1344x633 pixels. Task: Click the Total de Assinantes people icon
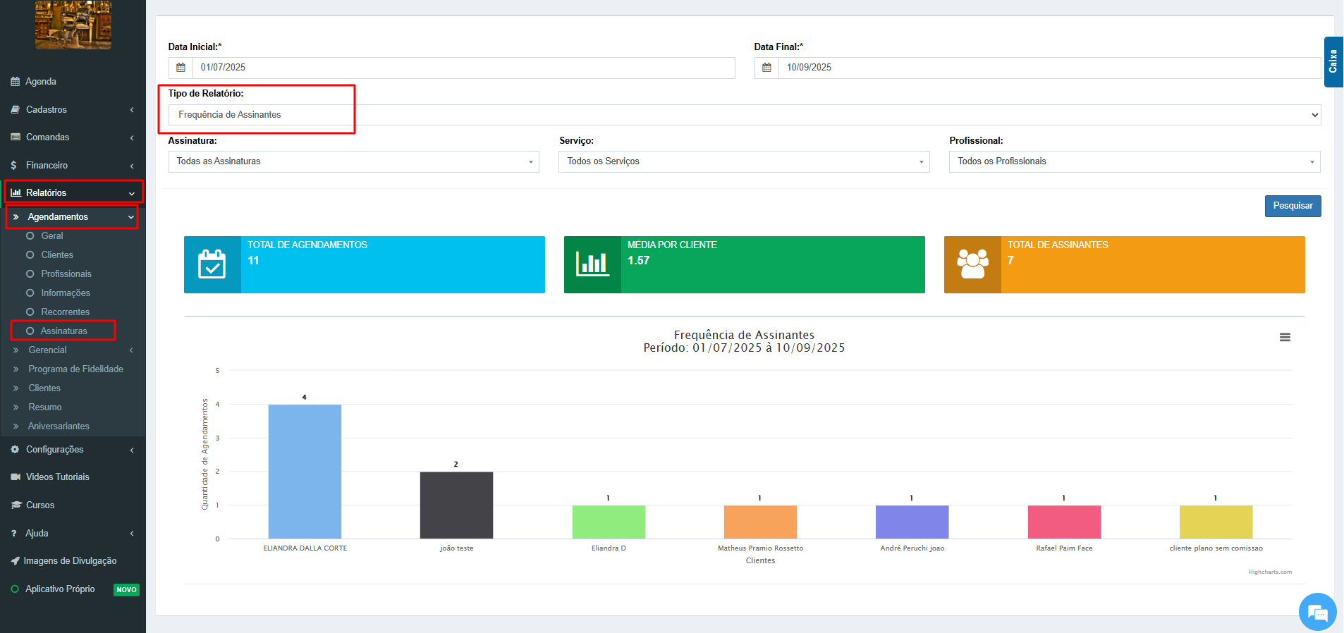972,264
